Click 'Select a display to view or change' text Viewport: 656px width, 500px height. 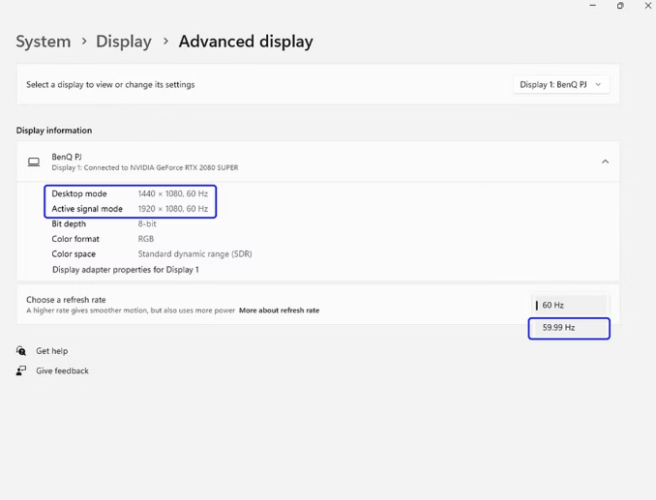(x=110, y=84)
